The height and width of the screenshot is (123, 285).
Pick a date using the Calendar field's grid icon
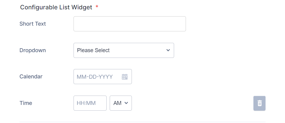click(125, 77)
